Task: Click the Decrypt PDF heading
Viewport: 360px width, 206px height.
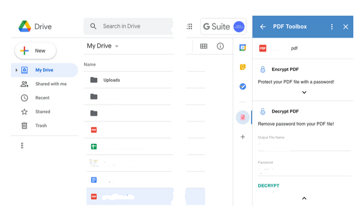Action: tap(285, 112)
